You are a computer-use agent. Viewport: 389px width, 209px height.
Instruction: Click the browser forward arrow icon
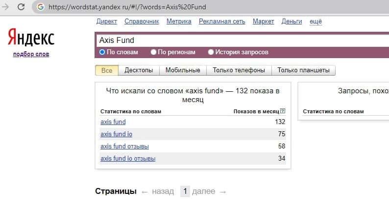pyautogui.click(x=5, y=7)
